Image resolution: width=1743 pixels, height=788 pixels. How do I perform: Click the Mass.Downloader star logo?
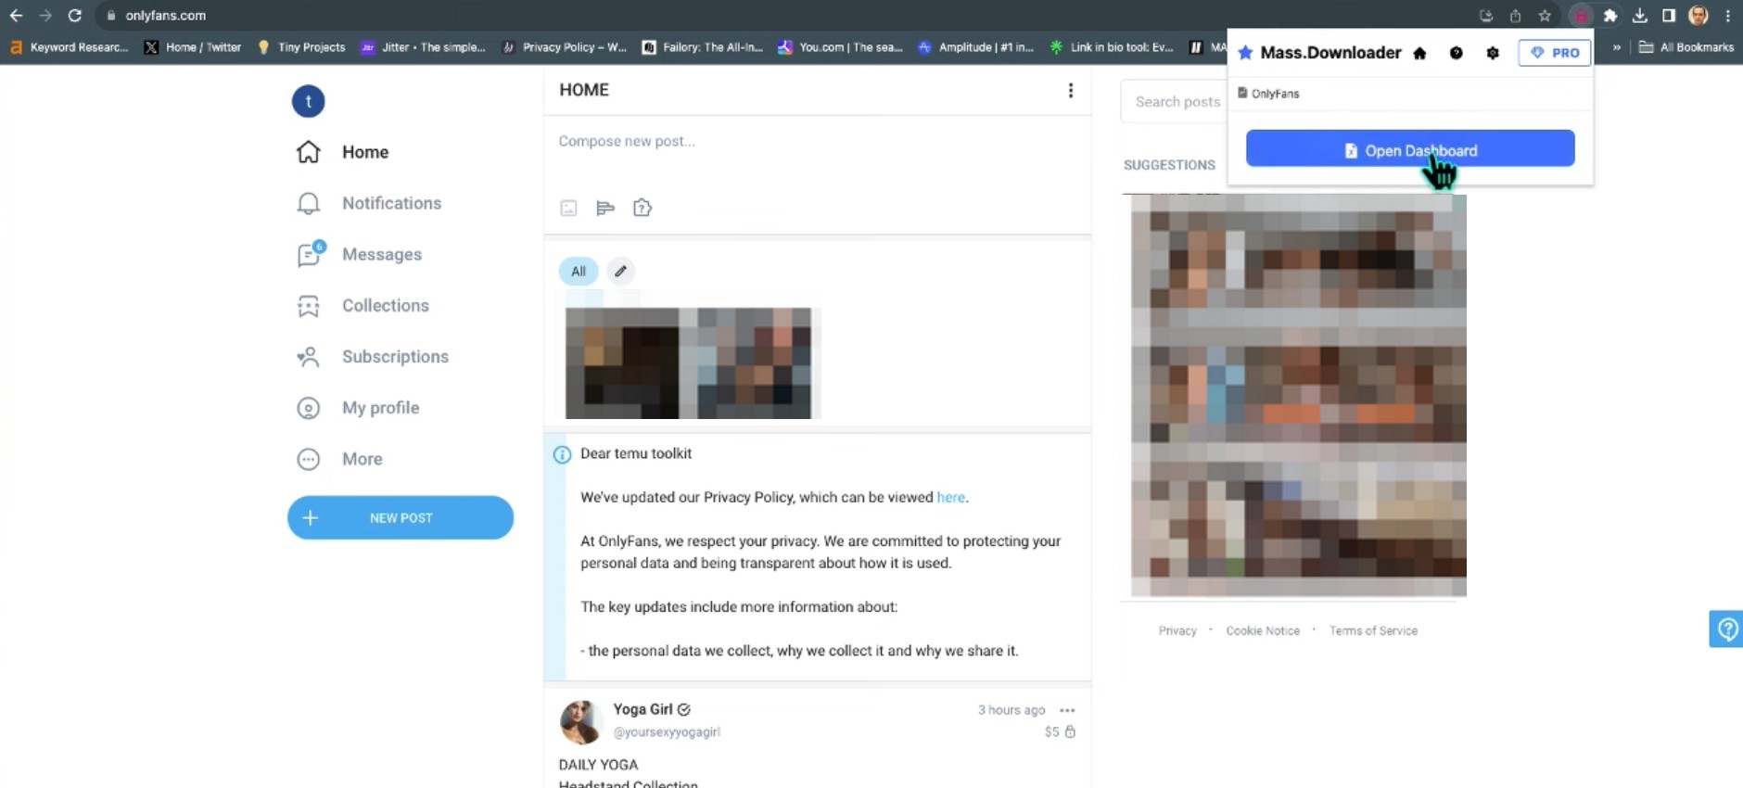pos(1245,53)
